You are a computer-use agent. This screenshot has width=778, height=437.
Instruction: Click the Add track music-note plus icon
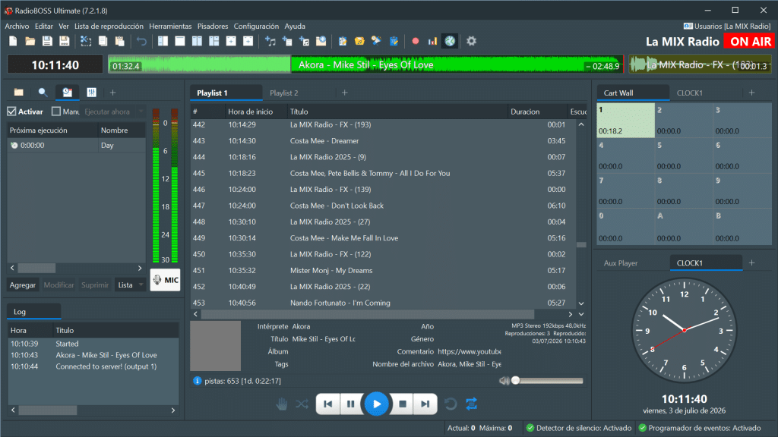(270, 41)
